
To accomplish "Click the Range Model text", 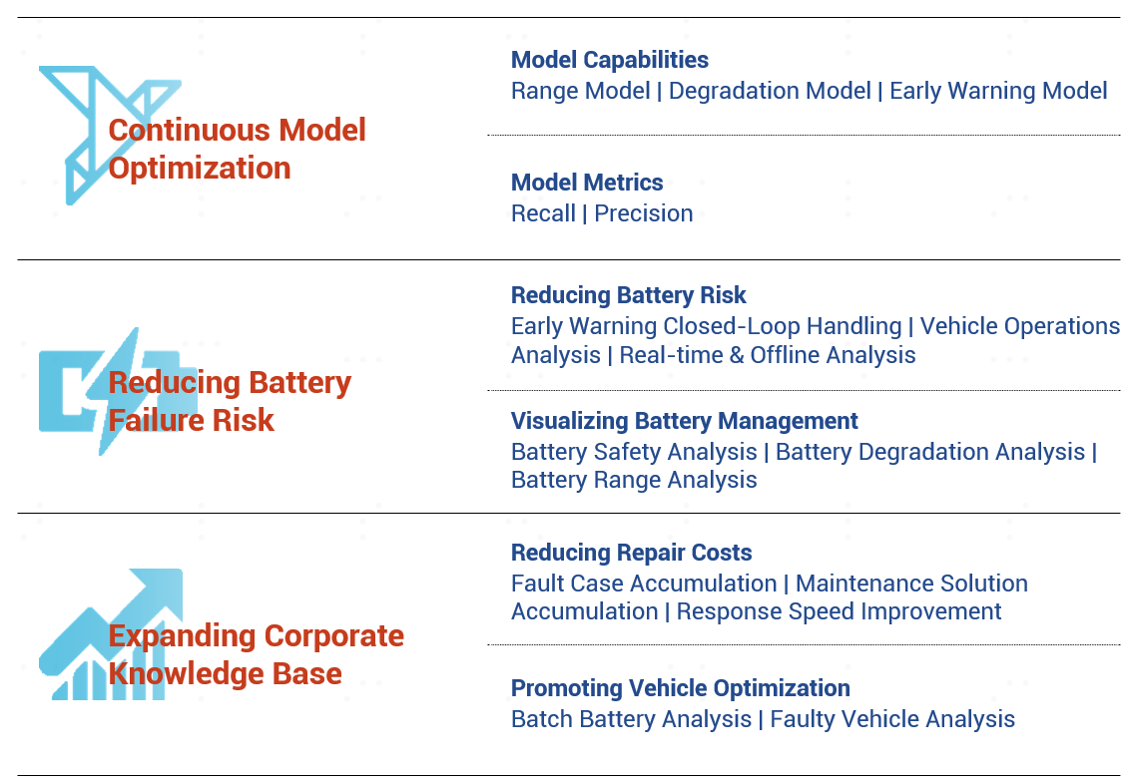I will pos(581,91).
